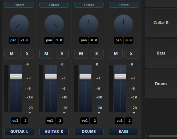This screenshot has height=139, width=177.
Task: Solo the DRUMS channel
Action: click(x=97, y=53)
